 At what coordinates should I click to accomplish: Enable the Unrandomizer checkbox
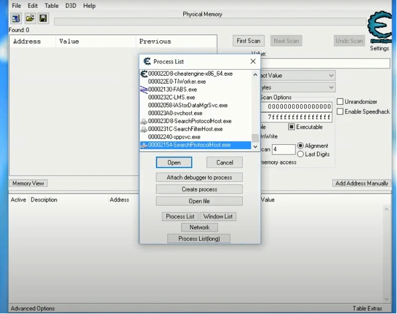[x=340, y=101]
